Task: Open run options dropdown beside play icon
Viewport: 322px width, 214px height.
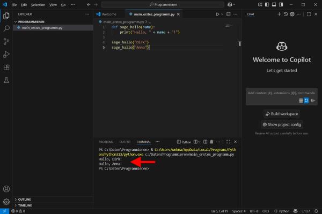Action: tap(222, 14)
